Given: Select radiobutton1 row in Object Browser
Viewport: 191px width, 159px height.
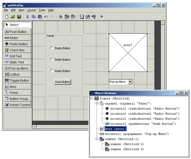Looking at the screenshot, I should tap(145, 109).
